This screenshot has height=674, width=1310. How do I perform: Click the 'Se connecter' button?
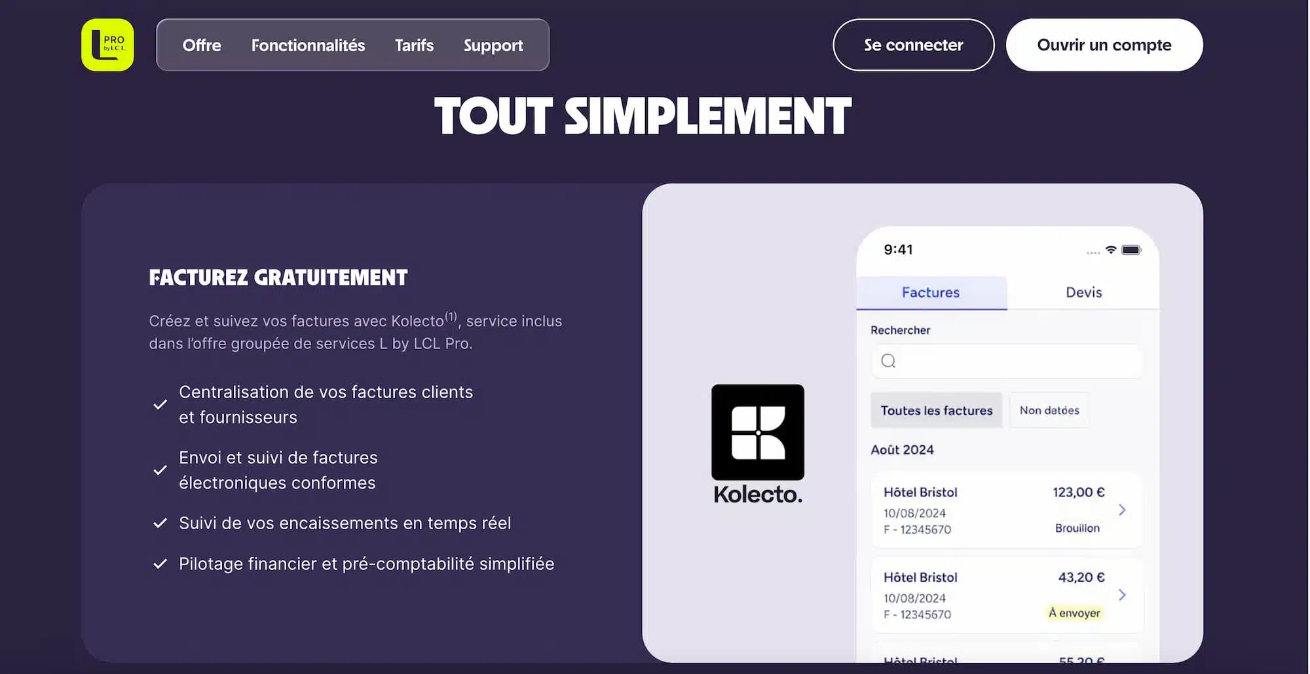tap(912, 45)
